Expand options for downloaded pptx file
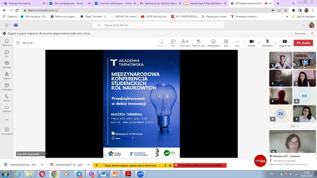317x178 pixels. point(88,165)
